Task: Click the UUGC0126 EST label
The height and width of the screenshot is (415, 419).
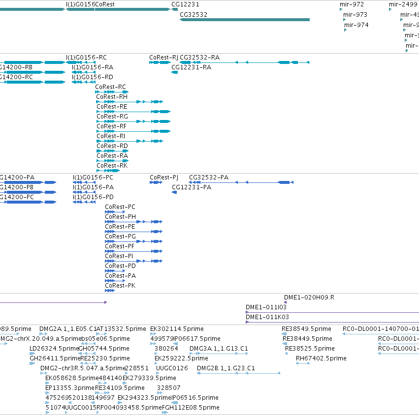Action: click(x=172, y=369)
